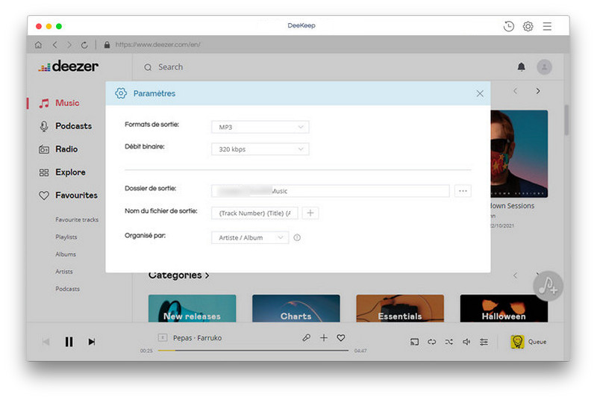Add Pepas to playlist with plus icon

[324, 337]
